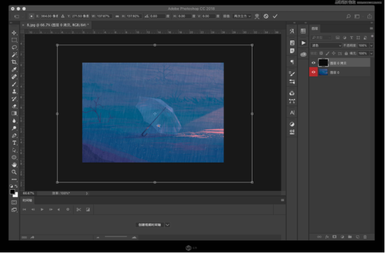
Task: Click the create video timeline button
Action: pos(149,225)
